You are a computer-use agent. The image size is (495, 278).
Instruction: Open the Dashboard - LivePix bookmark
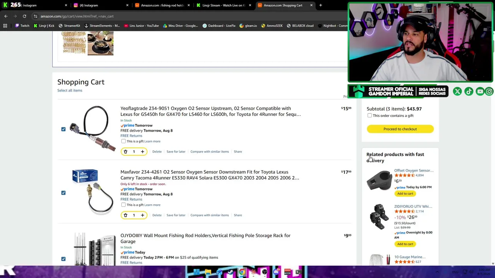click(x=219, y=26)
